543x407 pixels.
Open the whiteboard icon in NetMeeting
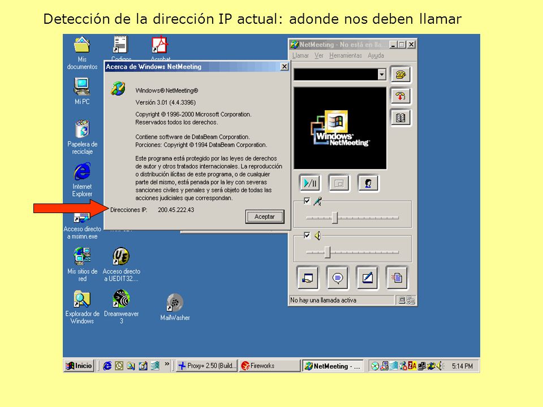coord(367,278)
